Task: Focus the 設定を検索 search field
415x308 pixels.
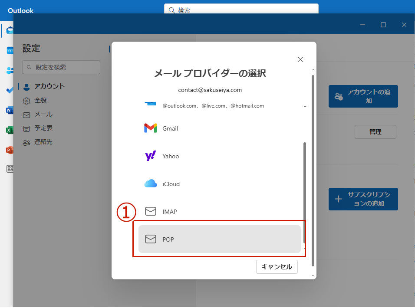Action: pos(61,67)
